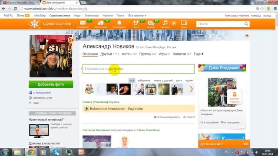Open the Знакомства top link
Viewport: 278px width, 156px height.
(x=92, y=16)
